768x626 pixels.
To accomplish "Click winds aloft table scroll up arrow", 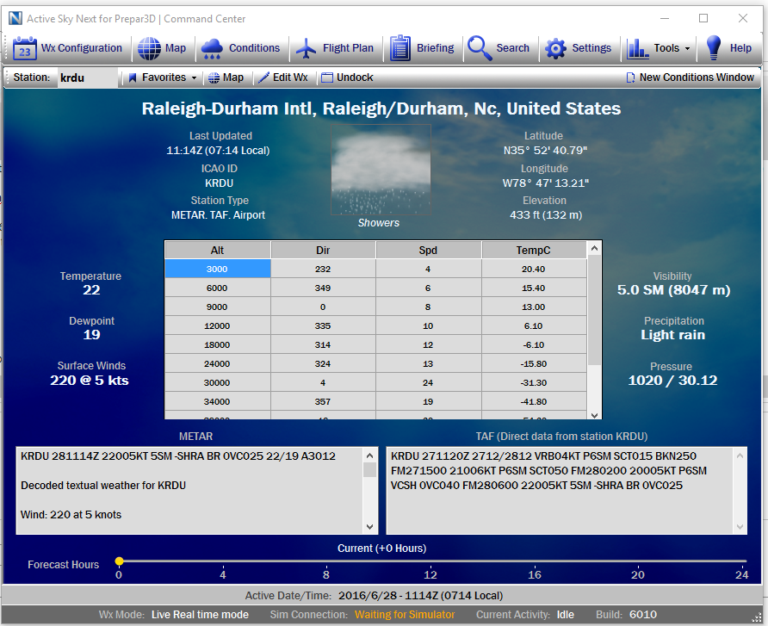I will click(x=594, y=248).
